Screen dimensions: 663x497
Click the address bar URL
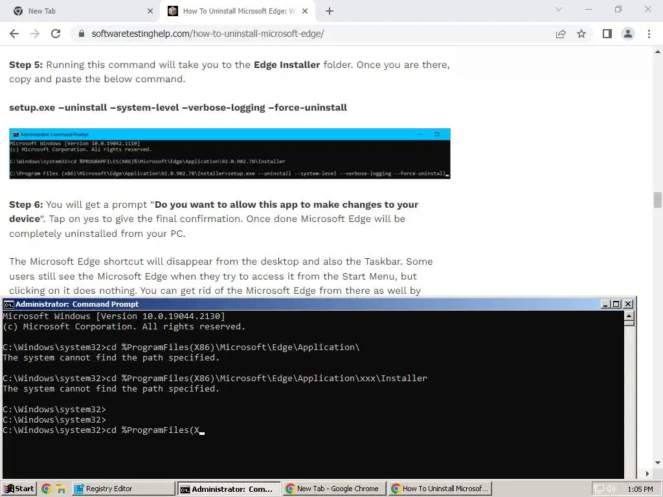click(x=208, y=34)
